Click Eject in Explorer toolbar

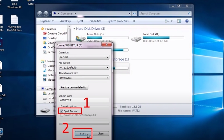click(80, 21)
